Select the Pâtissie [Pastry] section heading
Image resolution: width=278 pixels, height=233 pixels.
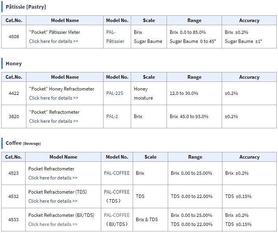(x=26, y=7)
